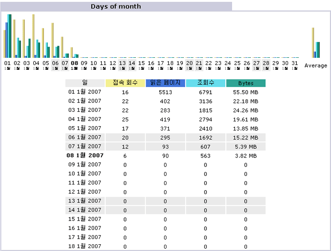Select the "01 1월 2007" table row date
This screenshot has height=251, width=331.
85,92
